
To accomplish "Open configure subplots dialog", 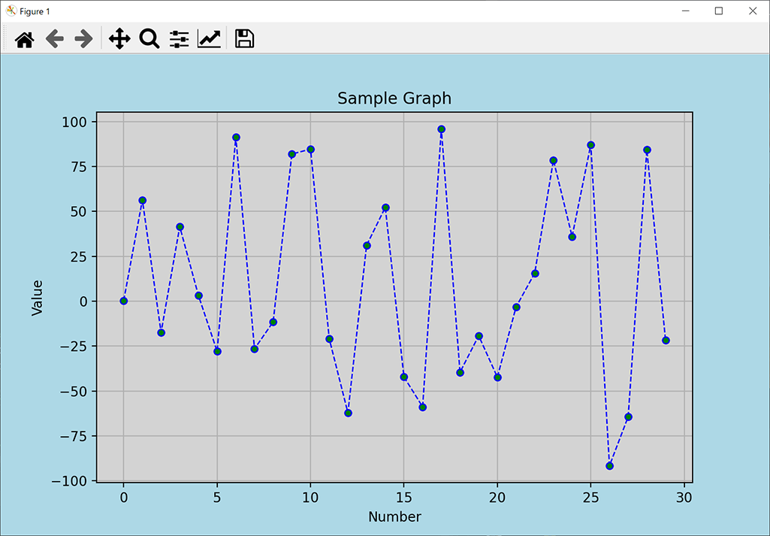I will click(x=180, y=39).
